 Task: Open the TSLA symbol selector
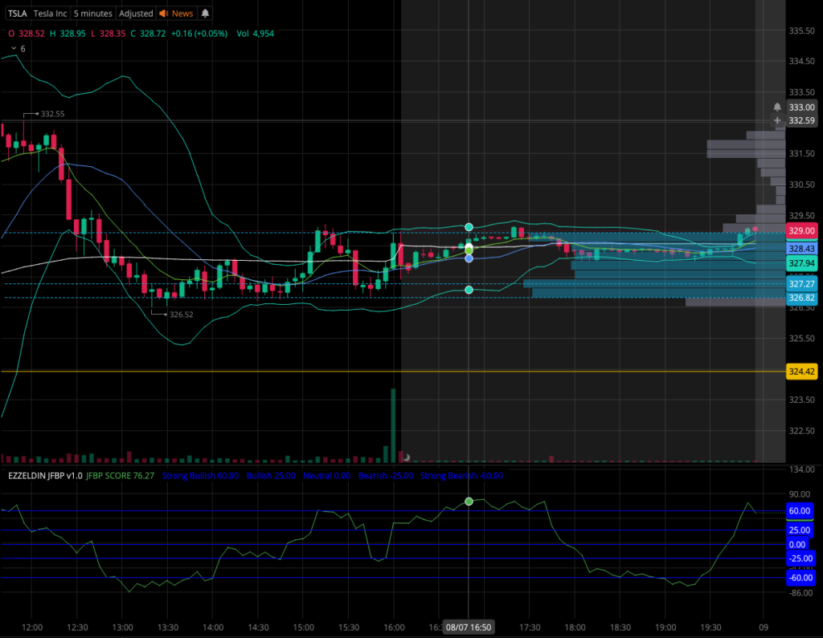tap(18, 13)
